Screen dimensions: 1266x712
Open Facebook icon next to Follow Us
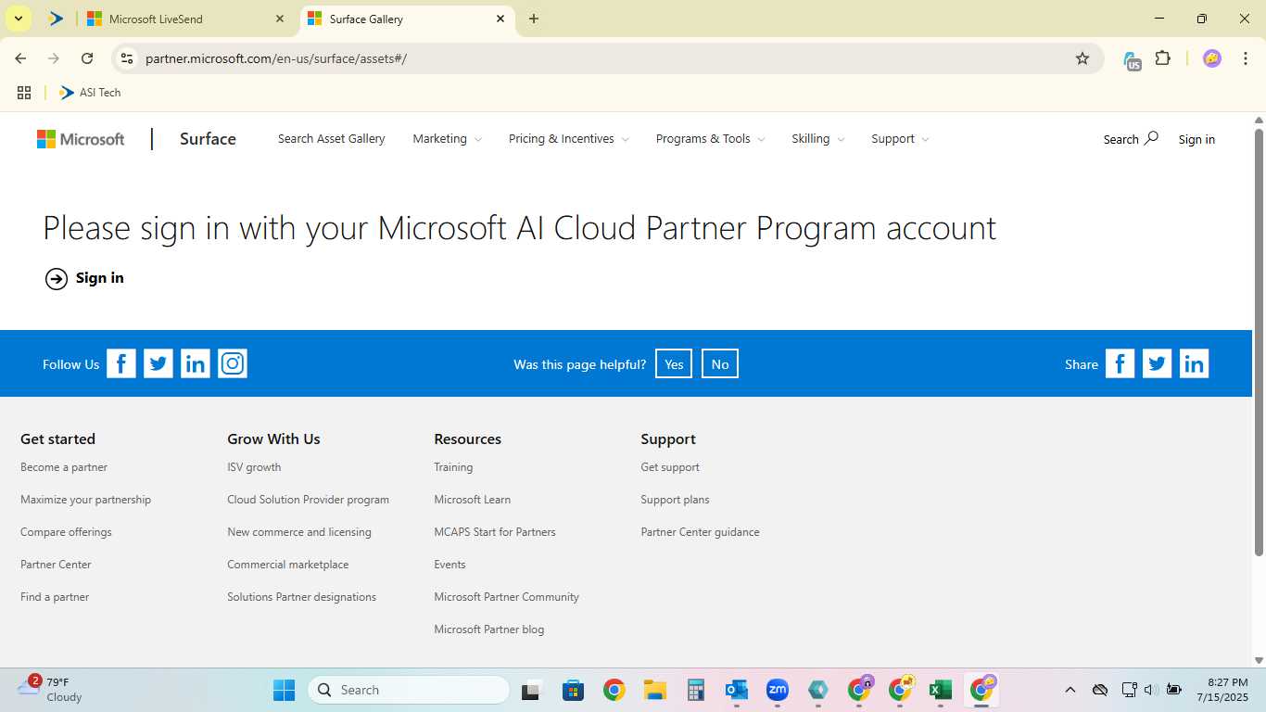coord(121,363)
